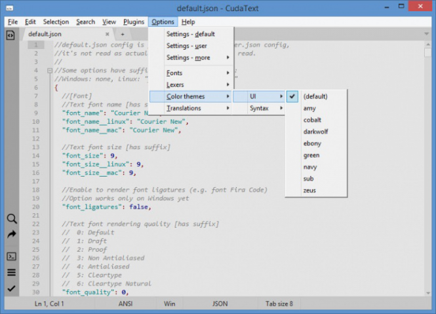Expand the Color themes submenu

coord(191,97)
